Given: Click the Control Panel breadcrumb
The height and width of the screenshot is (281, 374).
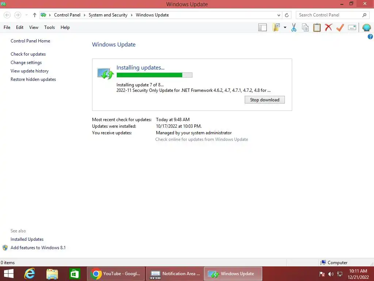Looking at the screenshot, I should tap(67, 15).
